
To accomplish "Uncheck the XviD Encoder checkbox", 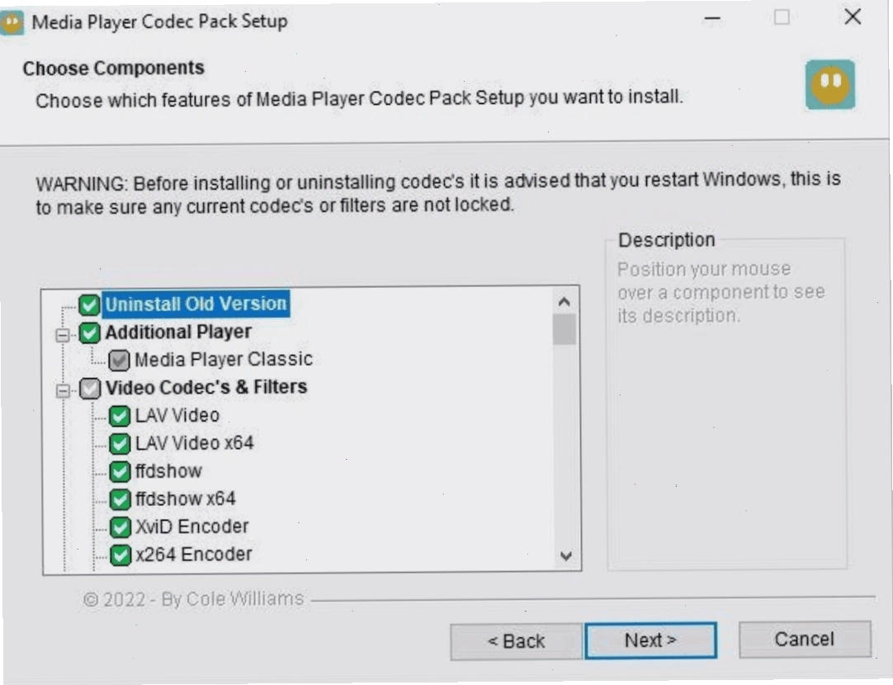I will (x=120, y=527).
